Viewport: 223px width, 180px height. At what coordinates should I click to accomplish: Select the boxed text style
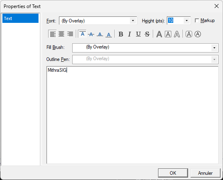(168, 34)
